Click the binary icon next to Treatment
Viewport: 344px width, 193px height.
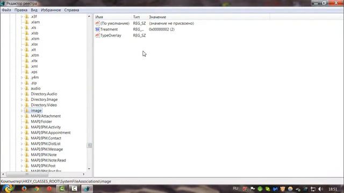[97, 29]
